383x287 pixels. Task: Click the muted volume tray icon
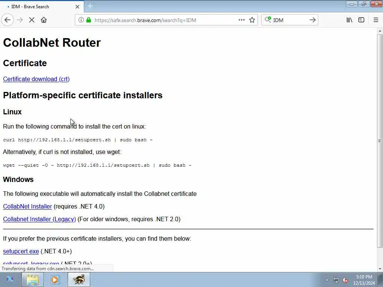coord(345,280)
